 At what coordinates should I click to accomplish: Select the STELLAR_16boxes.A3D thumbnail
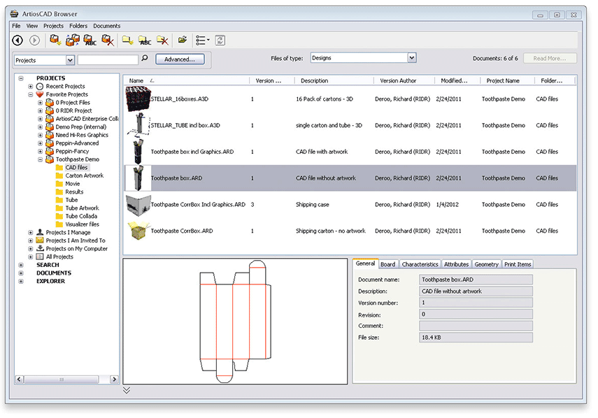pos(138,99)
